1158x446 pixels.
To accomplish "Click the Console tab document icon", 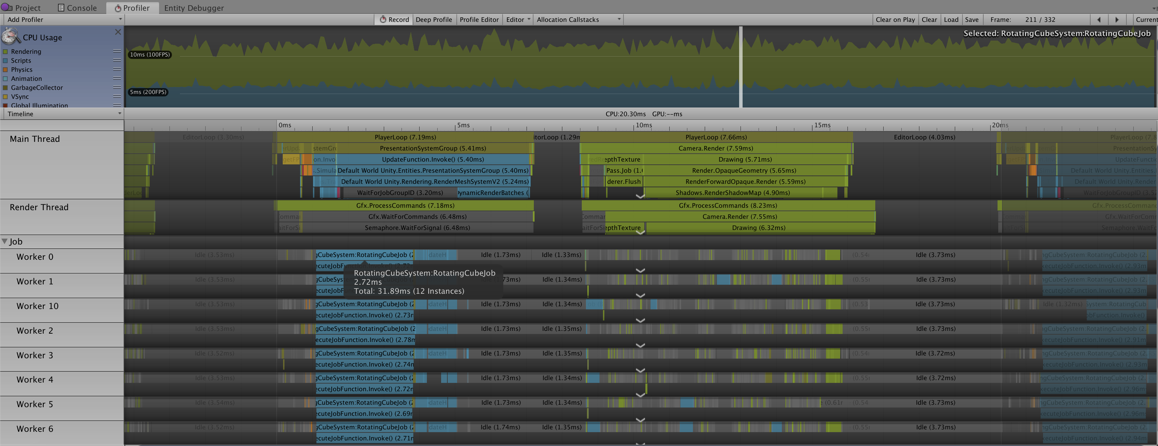I will [x=61, y=8].
